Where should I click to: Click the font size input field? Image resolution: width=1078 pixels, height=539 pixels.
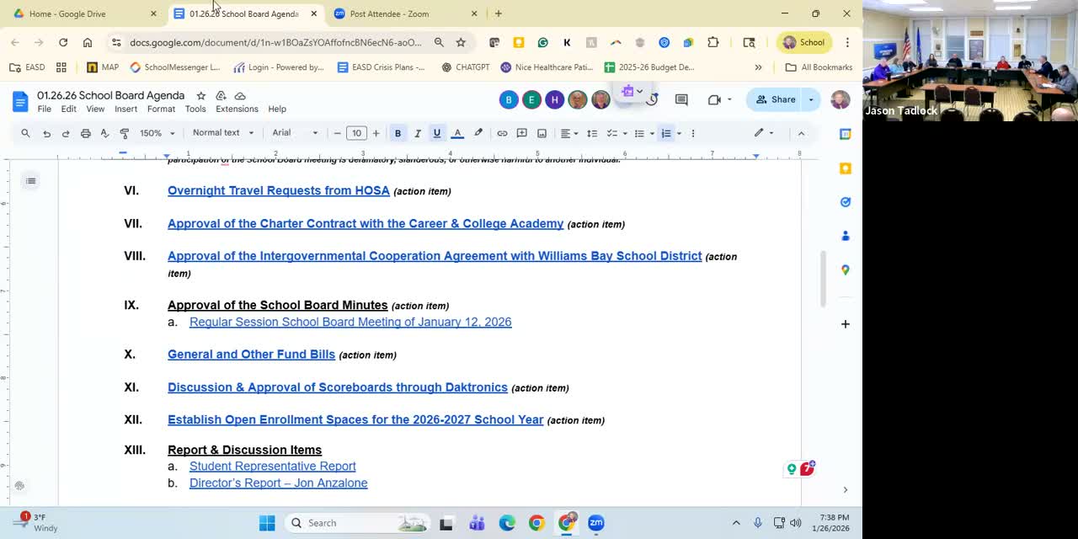point(356,133)
